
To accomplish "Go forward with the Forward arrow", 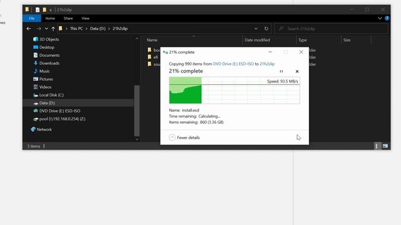I will pos(39,29).
